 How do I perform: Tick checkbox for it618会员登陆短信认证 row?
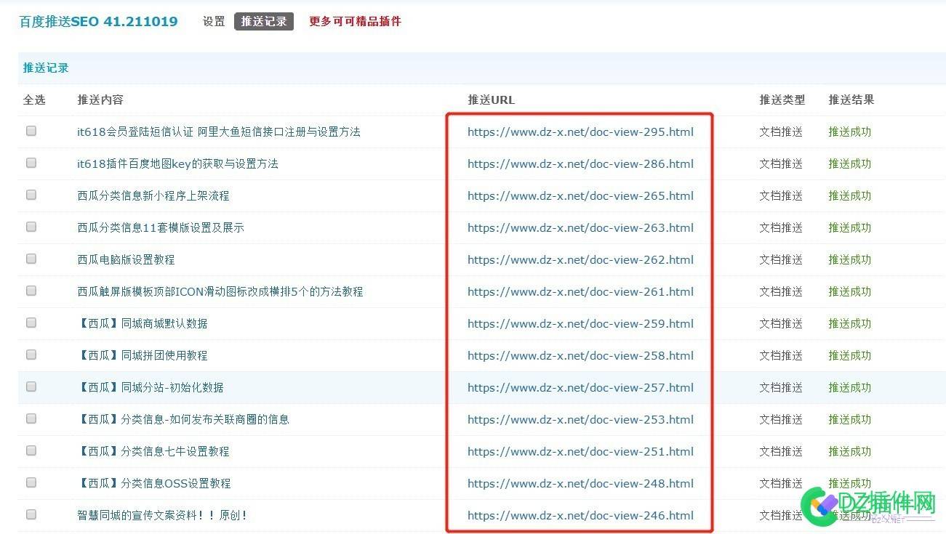click(x=31, y=132)
